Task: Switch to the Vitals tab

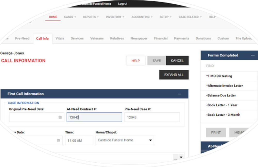Action: 60,38
